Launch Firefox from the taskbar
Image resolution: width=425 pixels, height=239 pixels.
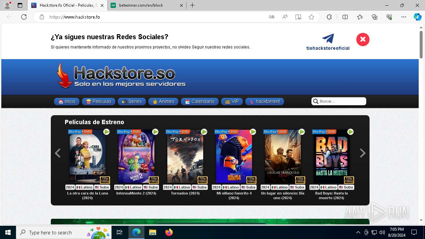169,232
